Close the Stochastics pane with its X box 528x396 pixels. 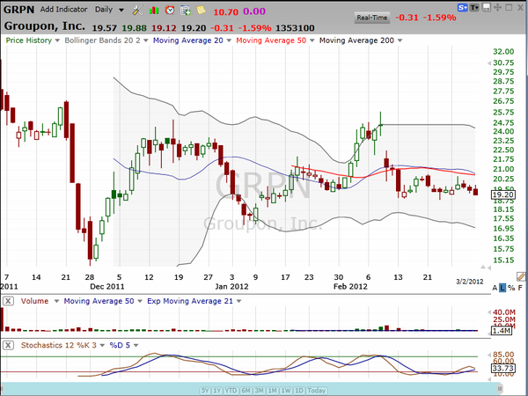point(8,345)
